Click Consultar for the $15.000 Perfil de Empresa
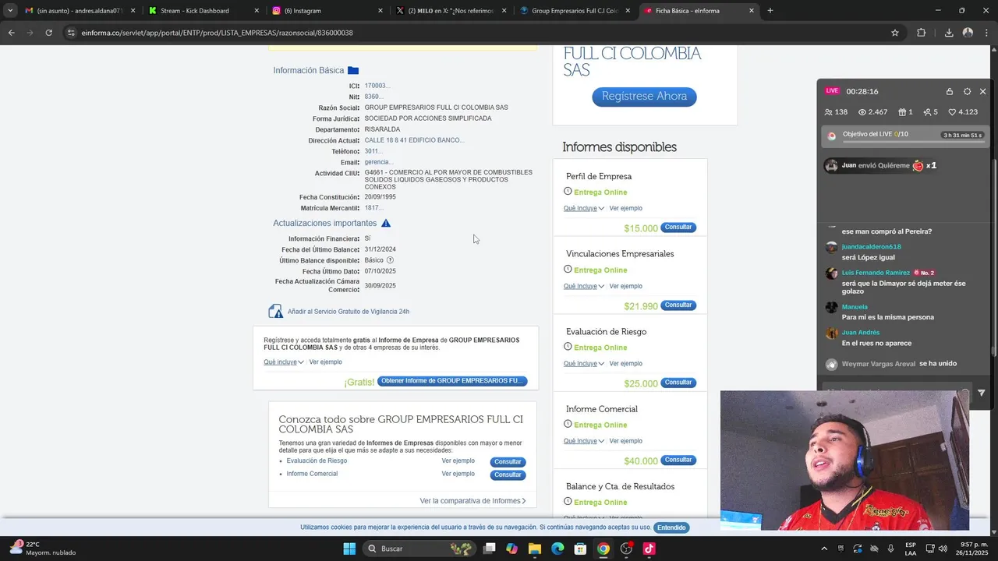This screenshot has height=561, width=998. tap(678, 228)
